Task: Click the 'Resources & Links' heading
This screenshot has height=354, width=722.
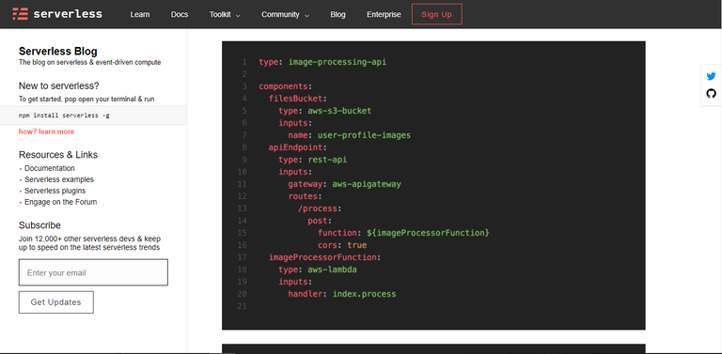Action: point(58,155)
